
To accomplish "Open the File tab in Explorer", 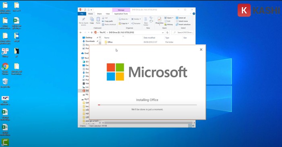I will click(x=82, y=14).
